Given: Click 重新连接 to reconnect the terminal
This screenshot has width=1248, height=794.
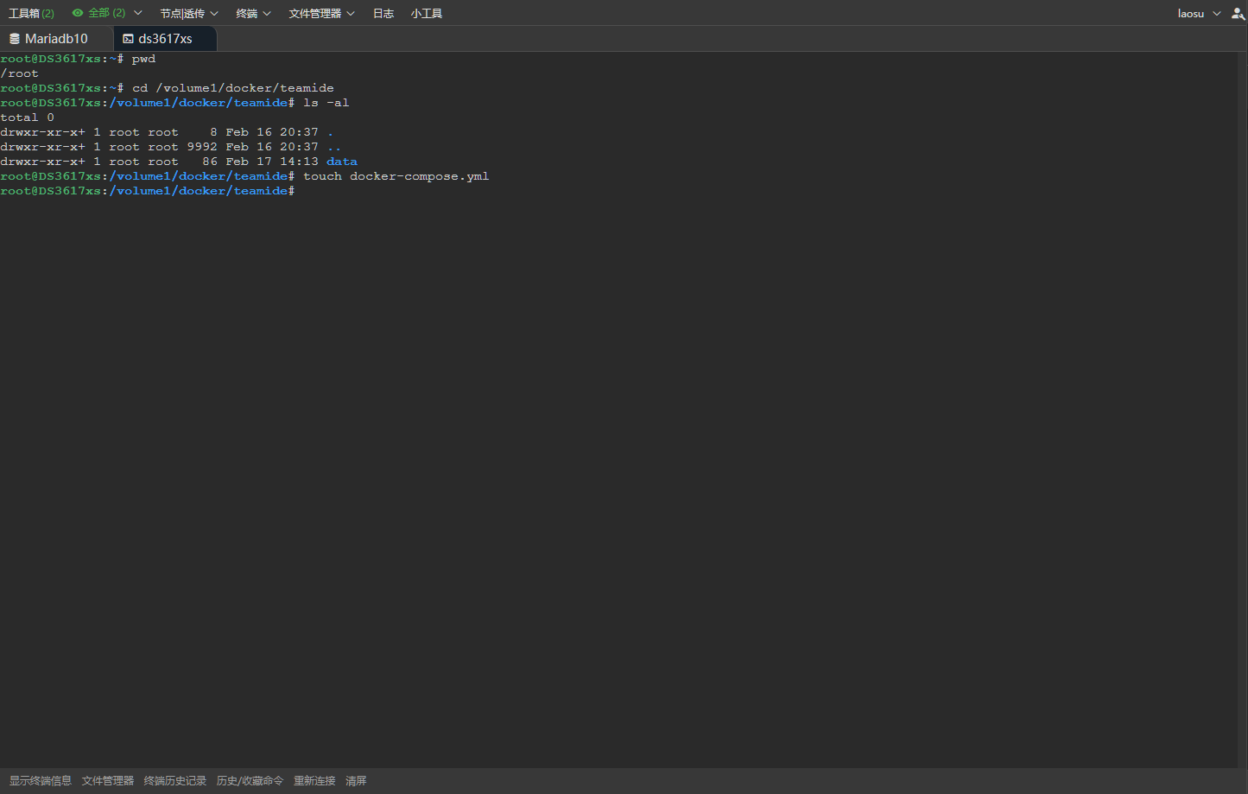Looking at the screenshot, I should coord(314,780).
